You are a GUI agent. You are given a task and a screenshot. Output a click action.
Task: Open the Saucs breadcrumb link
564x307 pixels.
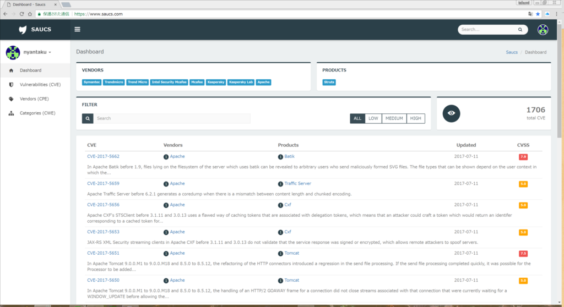coord(512,52)
